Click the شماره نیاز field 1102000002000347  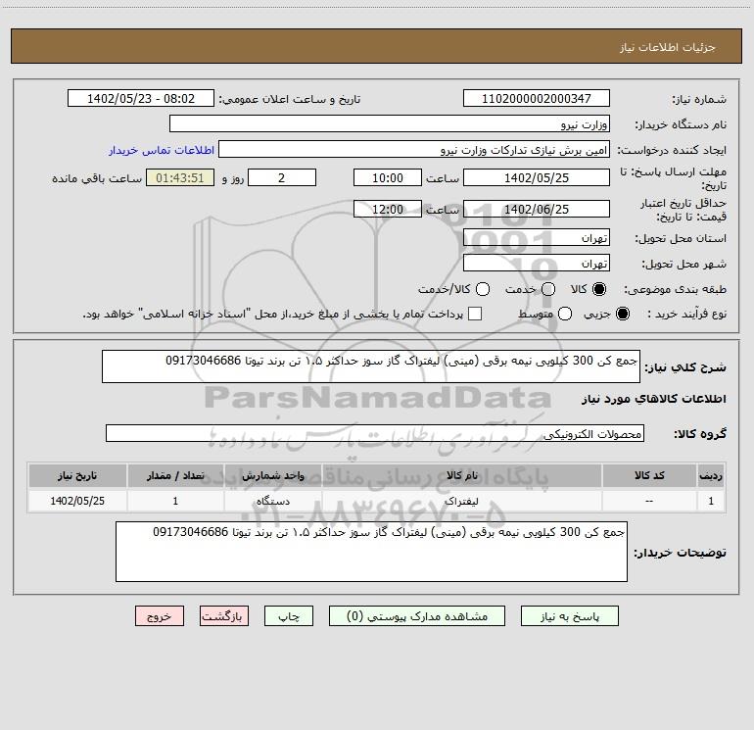tap(537, 98)
